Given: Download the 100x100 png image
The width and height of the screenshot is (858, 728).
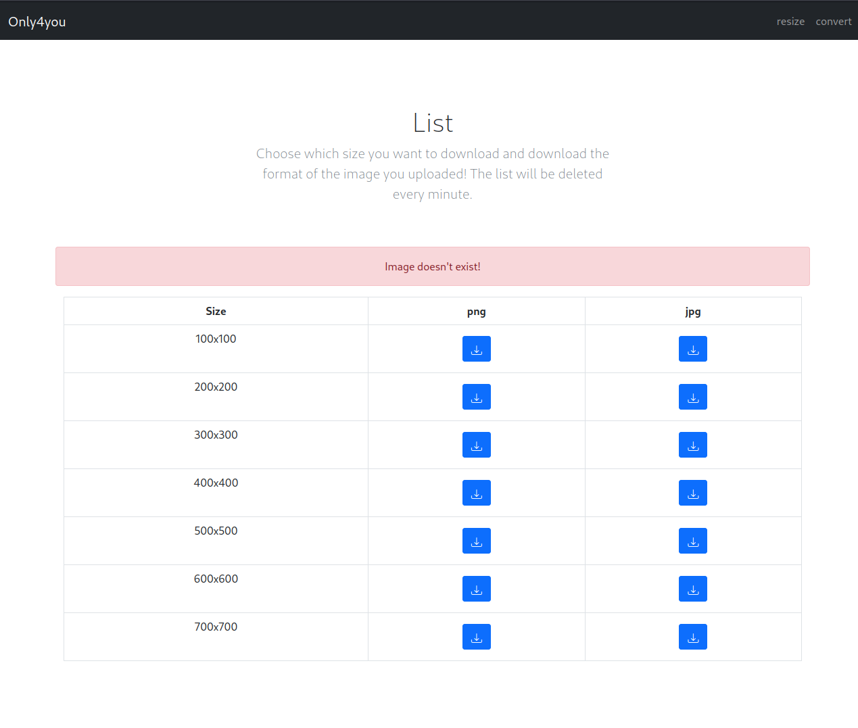Looking at the screenshot, I should pyautogui.click(x=477, y=349).
